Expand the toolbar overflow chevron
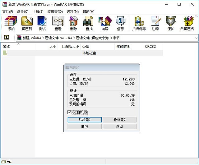This screenshot has width=199, height=165. click(196, 16)
